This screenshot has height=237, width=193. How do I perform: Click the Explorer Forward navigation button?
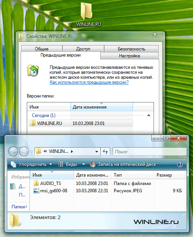24,151
